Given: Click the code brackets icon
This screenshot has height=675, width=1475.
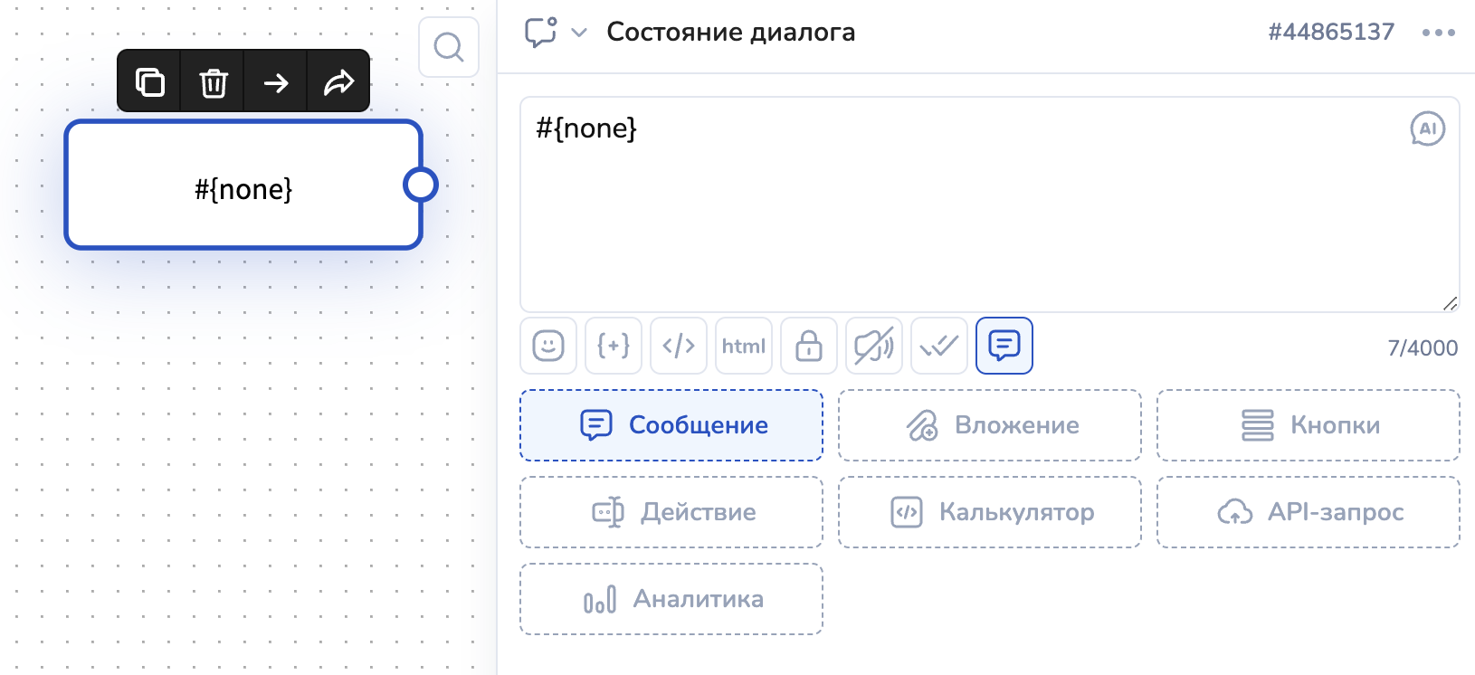Looking at the screenshot, I should coord(679,346).
